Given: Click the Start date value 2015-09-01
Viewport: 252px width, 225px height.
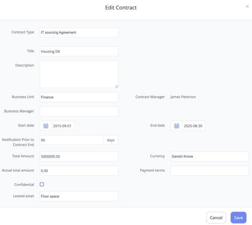Looking at the screenshot, I should (63, 126).
